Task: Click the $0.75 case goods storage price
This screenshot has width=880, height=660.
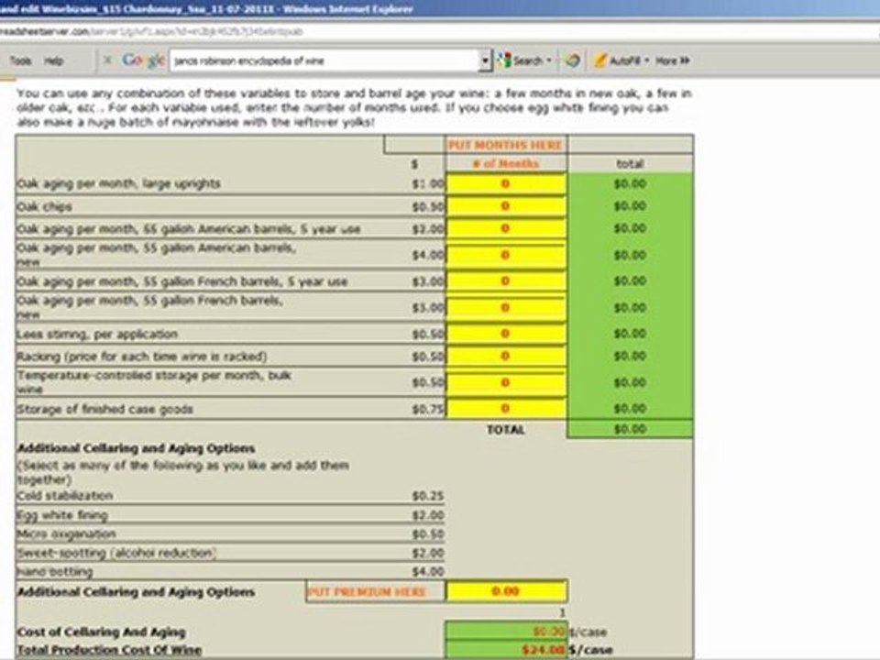Action: click(428, 409)
